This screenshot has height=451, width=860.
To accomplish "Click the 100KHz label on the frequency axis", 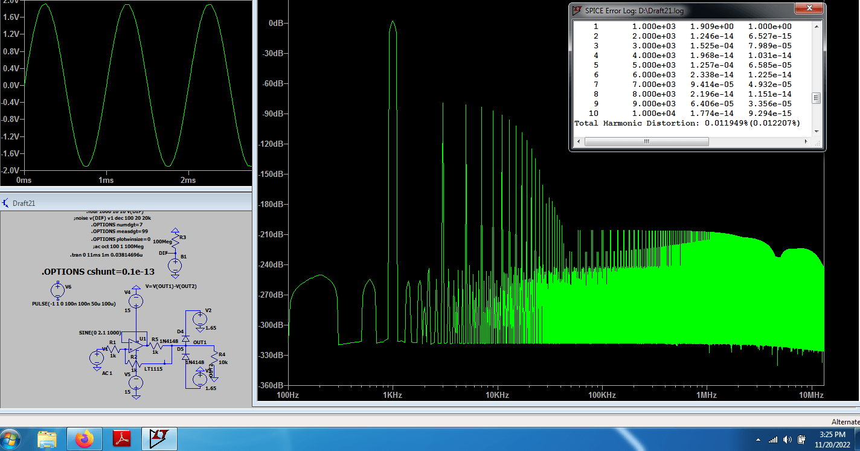I will [x=602, y=395].
